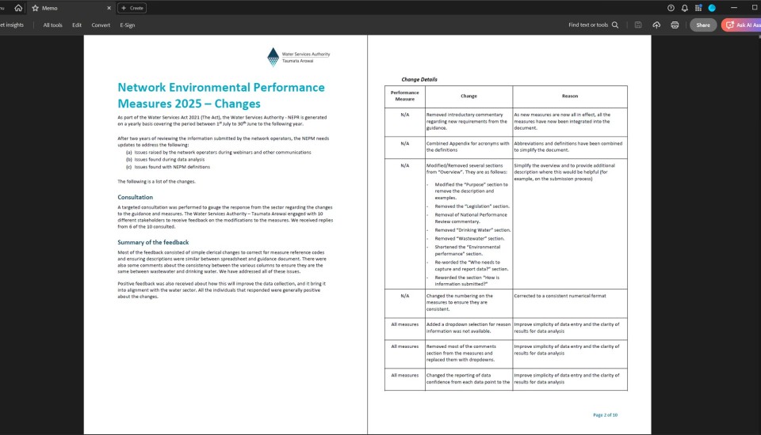The height and width of the screenshot is (435, 761).
Task: Select the Edit menu item
Action: click(x=77, y=25)
